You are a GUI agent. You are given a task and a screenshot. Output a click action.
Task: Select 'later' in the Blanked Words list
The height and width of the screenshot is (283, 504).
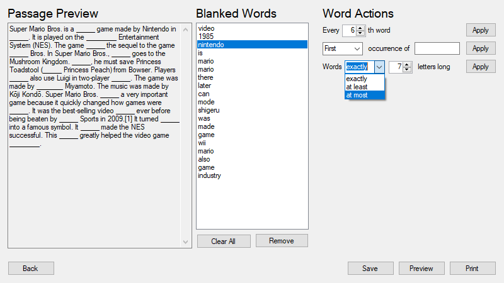click(x=252, y=86)
